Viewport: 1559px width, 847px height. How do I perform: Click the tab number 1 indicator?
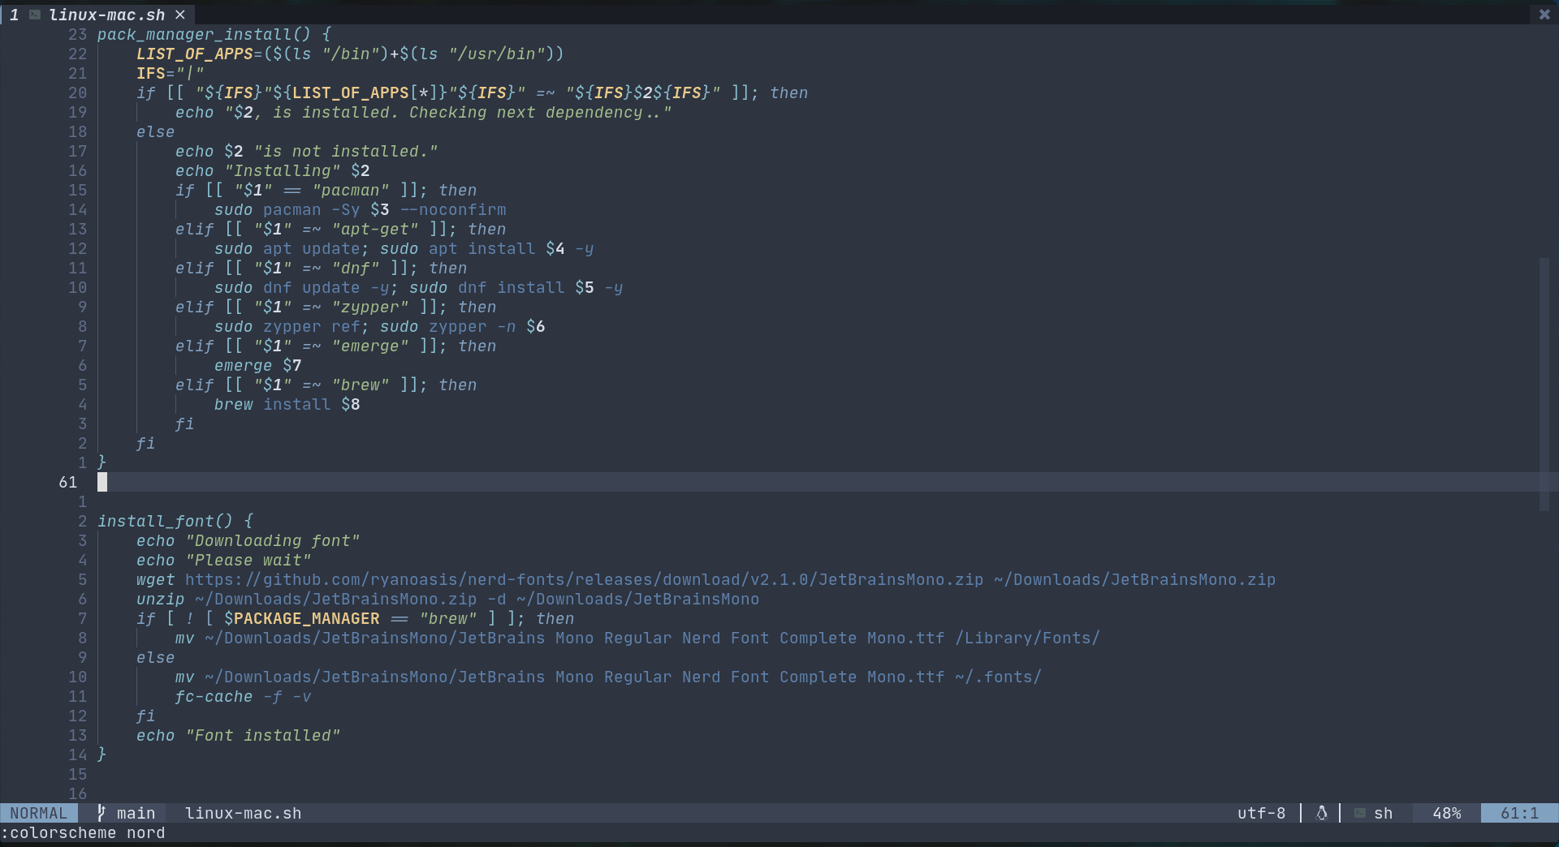pyautogui.click(x=14, y=15)
